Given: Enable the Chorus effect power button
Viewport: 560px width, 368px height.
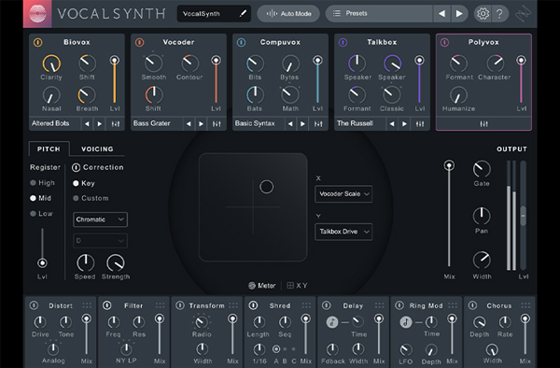Looking at the screenshot, I should tap(473, 305).
